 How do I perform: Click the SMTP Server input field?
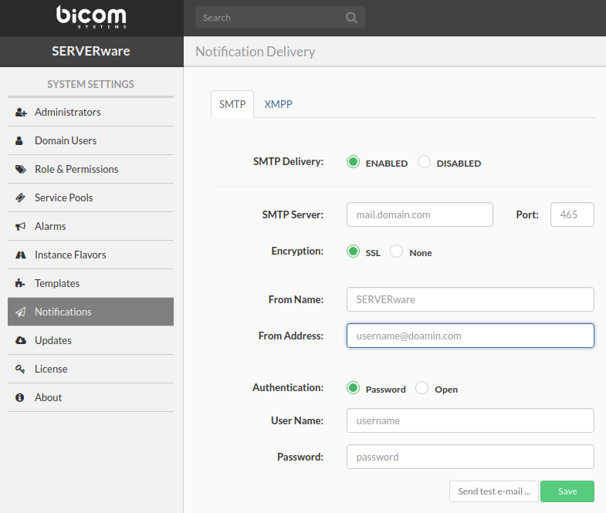(420, 214)
